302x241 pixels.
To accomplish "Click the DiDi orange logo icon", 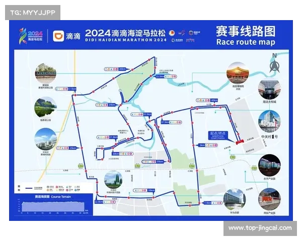I will pyautogui.click(x=58, y=36).
